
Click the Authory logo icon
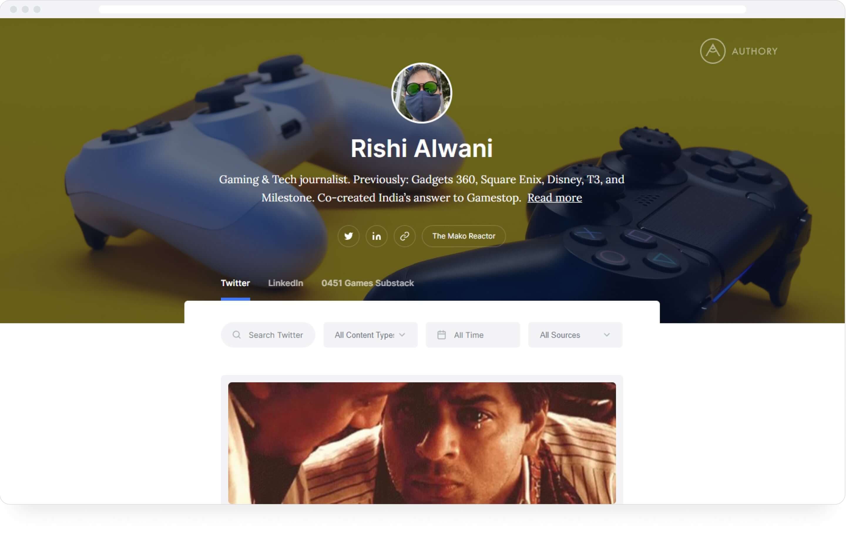(x=713, y=51)
